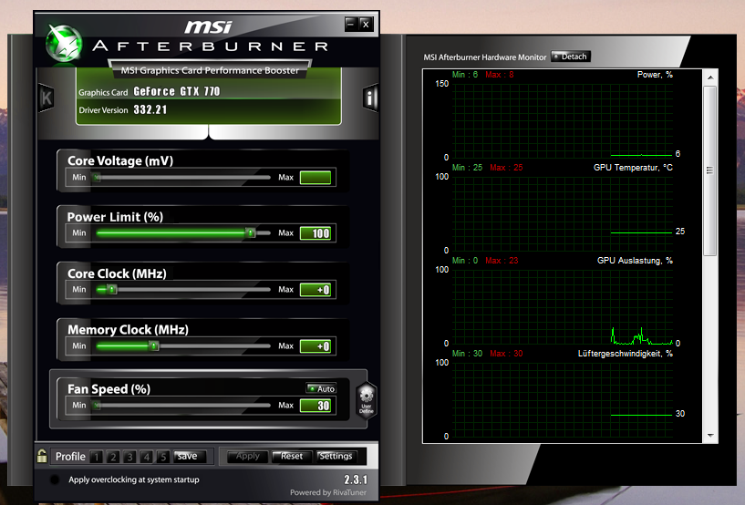Viewport: 745px width, 505px height.
Task: Click 'Min' label on Core Clock row
Action: click(x=78, y=289)
